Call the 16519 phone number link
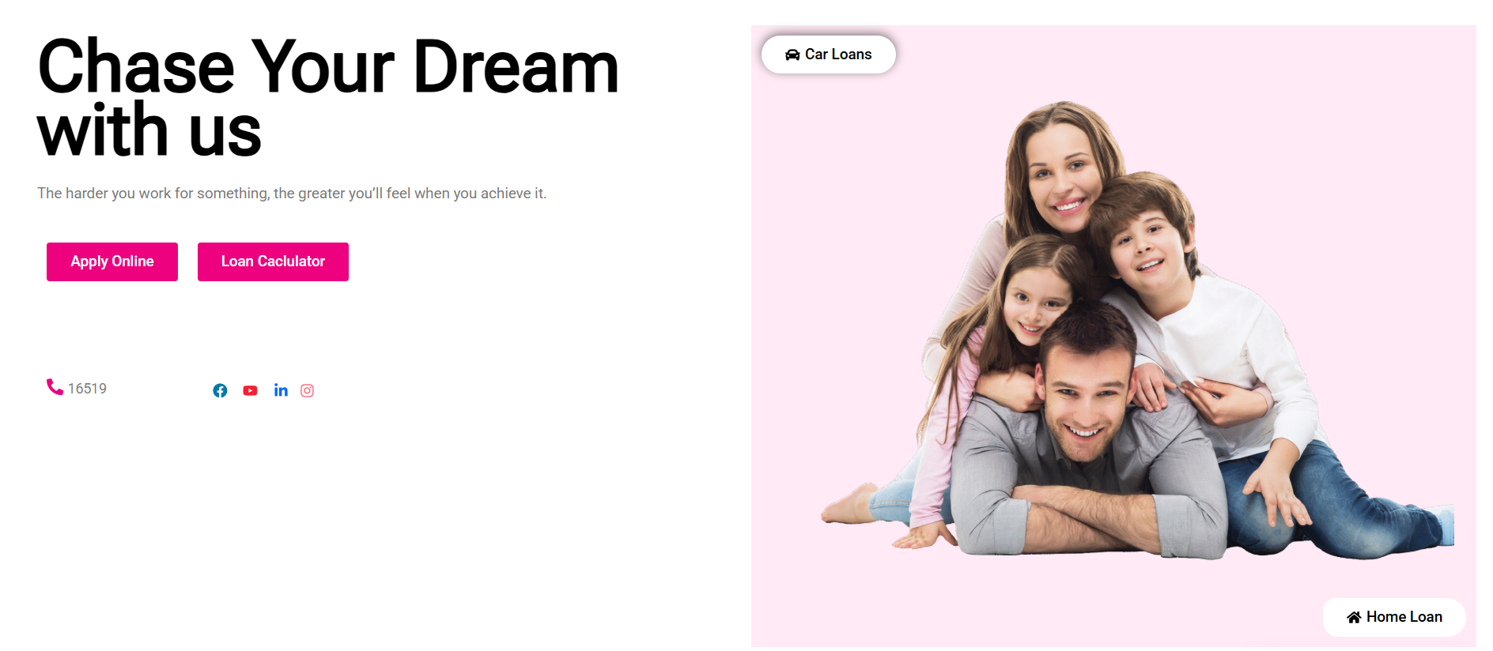The image size is (1493, 651). click(87, 389)
